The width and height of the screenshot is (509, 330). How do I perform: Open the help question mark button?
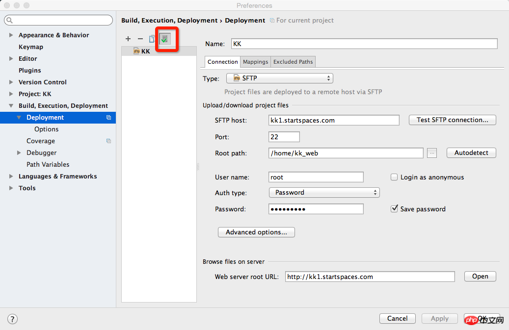tap(12, 319)
